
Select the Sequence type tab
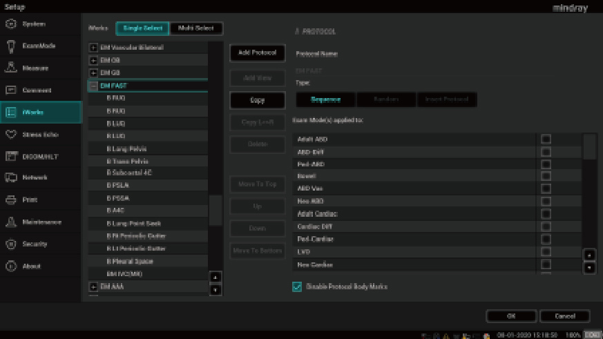tap(325, 99)
